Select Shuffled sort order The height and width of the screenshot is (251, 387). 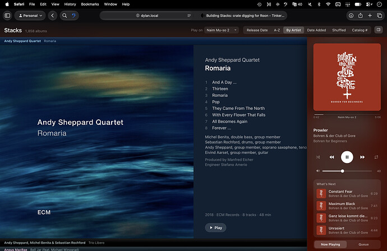pos(339,30)
